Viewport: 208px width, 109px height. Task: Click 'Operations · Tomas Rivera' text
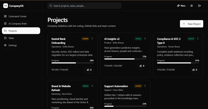point(168,47)
